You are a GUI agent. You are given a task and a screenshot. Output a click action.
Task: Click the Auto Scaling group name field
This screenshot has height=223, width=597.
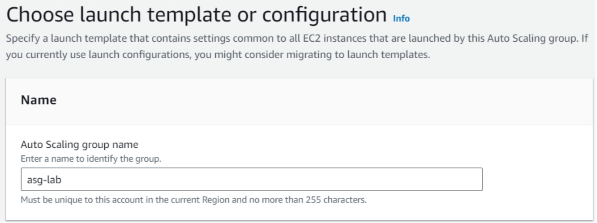click(x=251, y=180)
